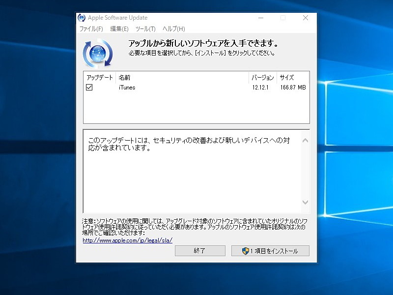Open the 編集(E) menu
This screenshot has height=295, width=393.
click(x=119, y=29)
